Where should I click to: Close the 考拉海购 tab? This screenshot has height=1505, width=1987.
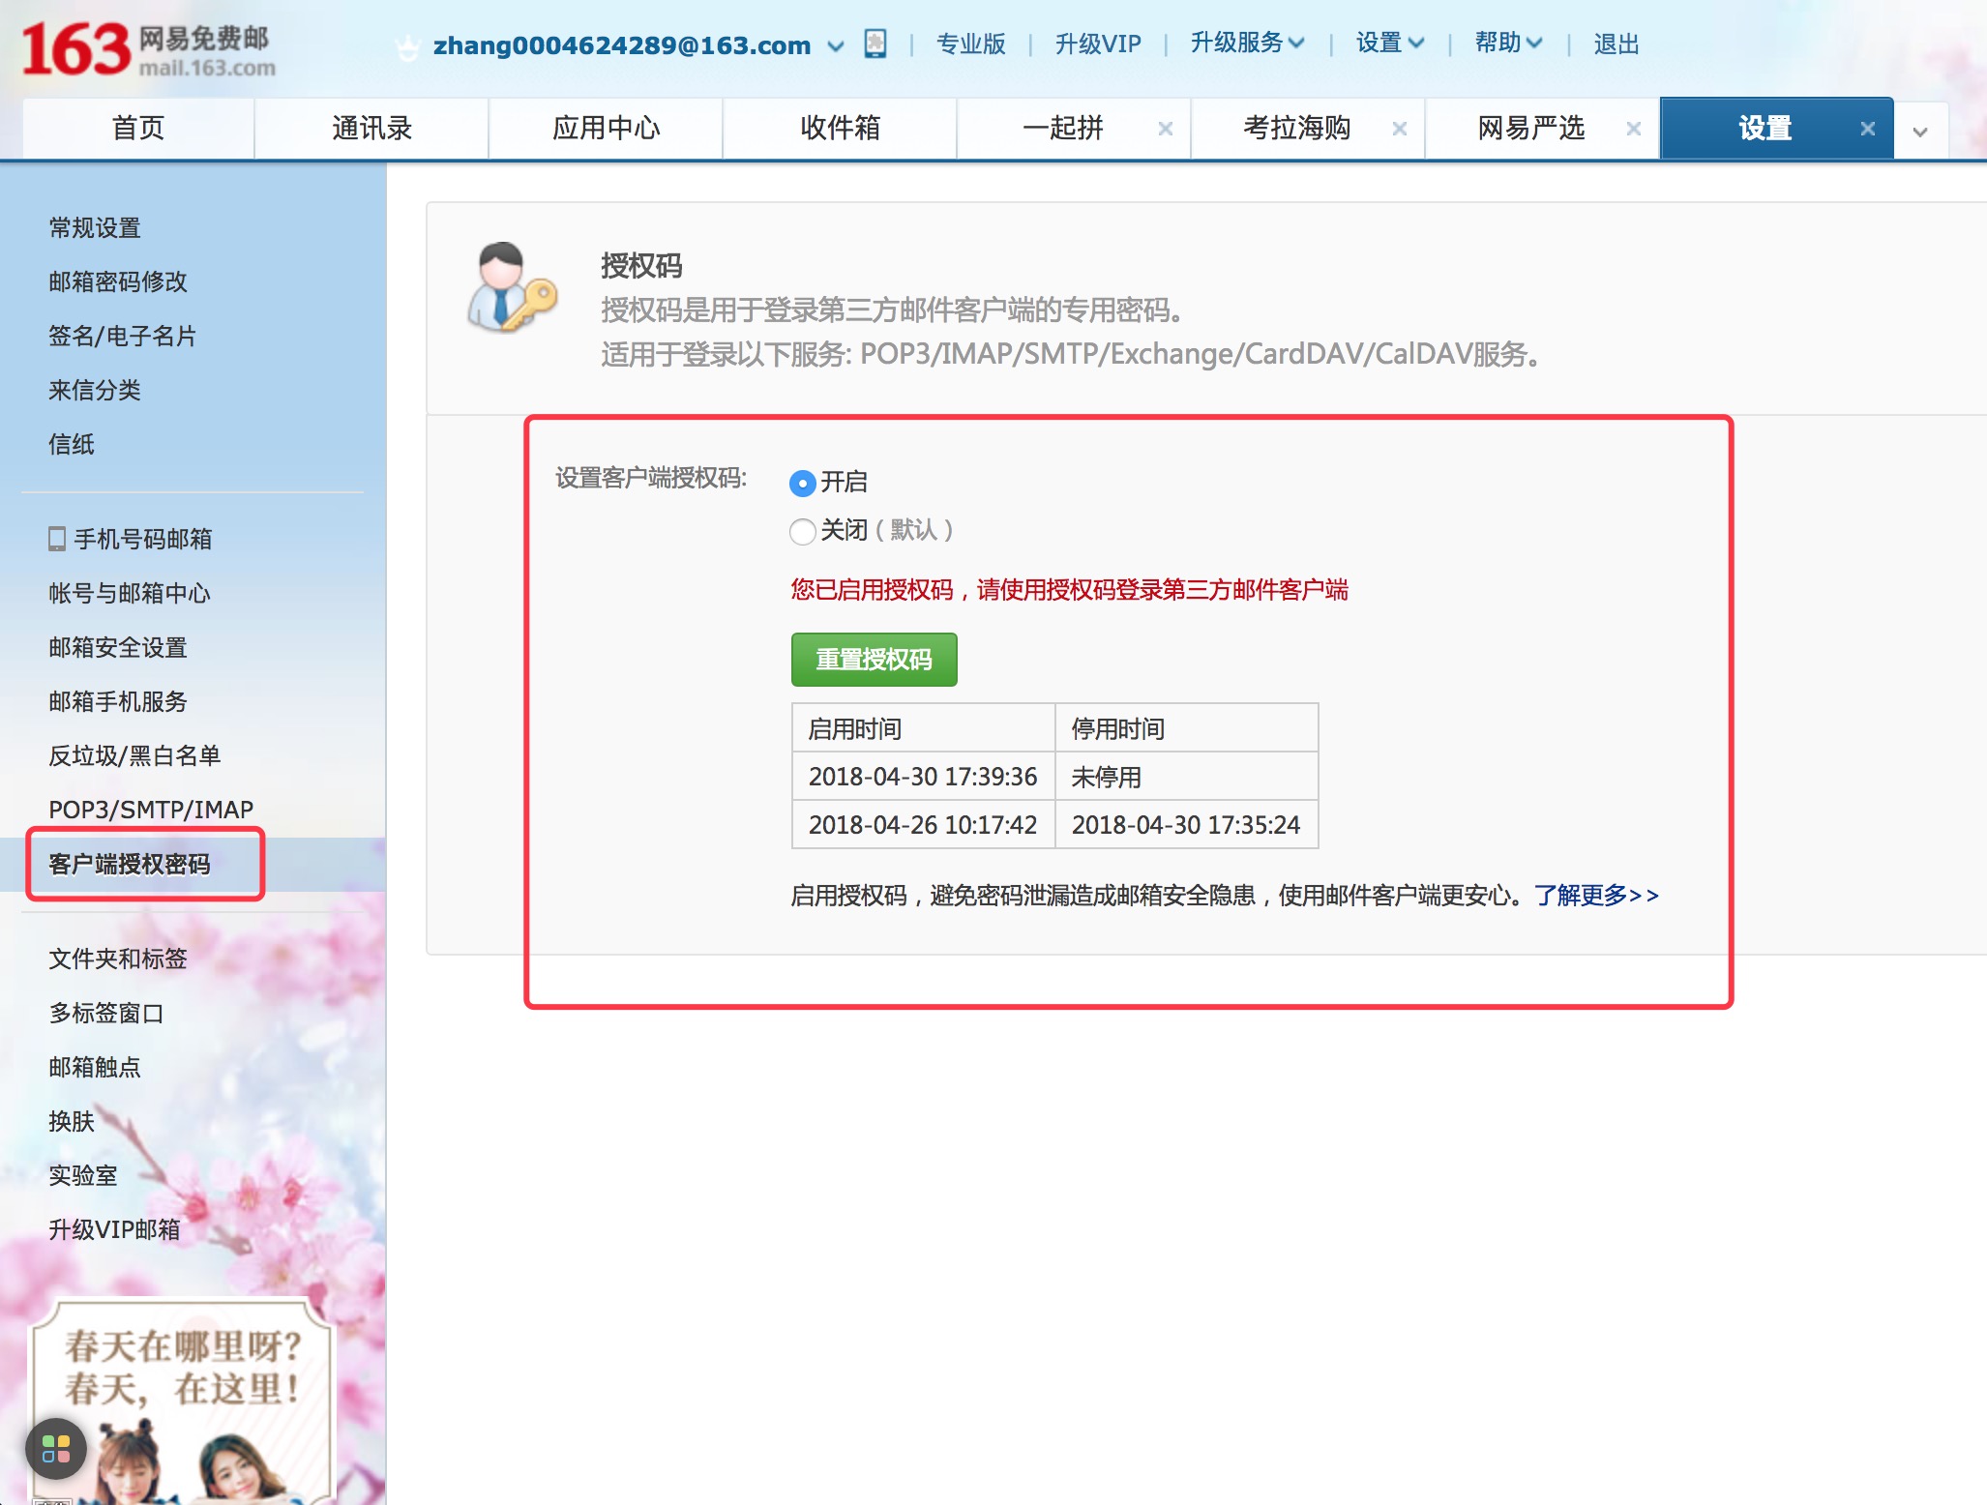pos(1400,128)
